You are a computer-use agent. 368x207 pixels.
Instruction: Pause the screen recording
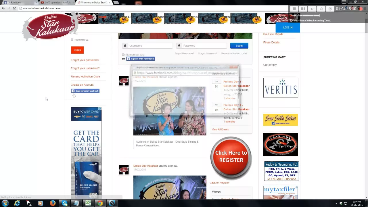[303, 9]
